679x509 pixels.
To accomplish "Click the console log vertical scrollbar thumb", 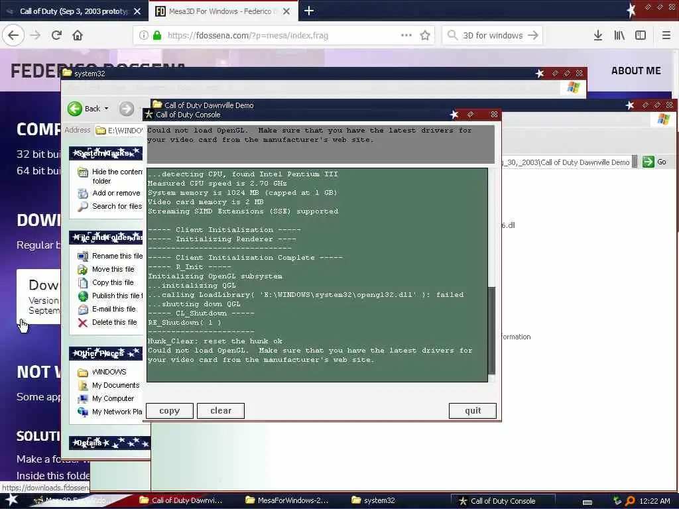I will coord(491,330).
